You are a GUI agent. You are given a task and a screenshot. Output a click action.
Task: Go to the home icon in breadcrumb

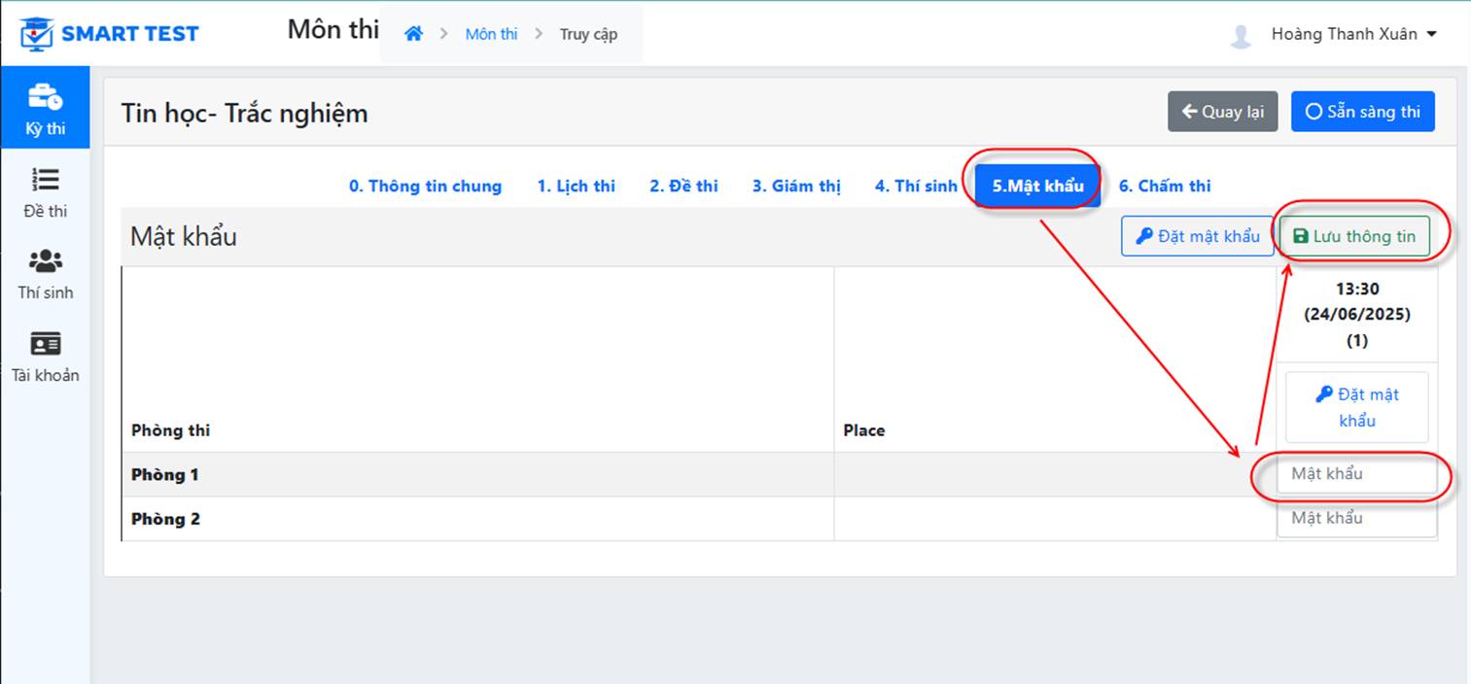point(414,34)
